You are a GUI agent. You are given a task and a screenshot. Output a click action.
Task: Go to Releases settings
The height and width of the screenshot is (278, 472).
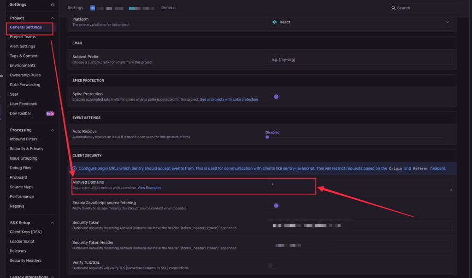[18, 251]
